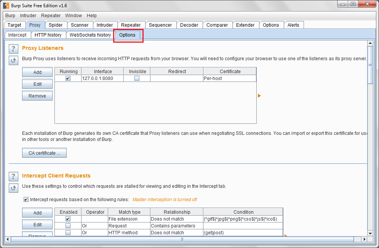379x248 pixels.
Task: Click the Interface column header
Action: pos(103,71)
